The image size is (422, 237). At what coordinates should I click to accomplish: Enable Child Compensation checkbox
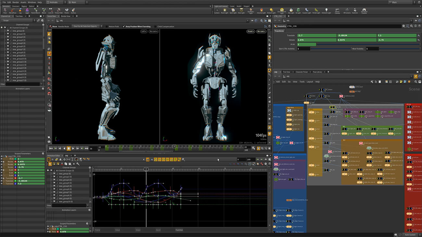[156, 27]
